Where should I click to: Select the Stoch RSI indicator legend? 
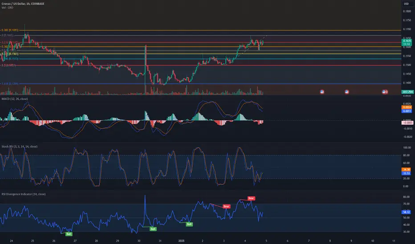click(19, 146)
